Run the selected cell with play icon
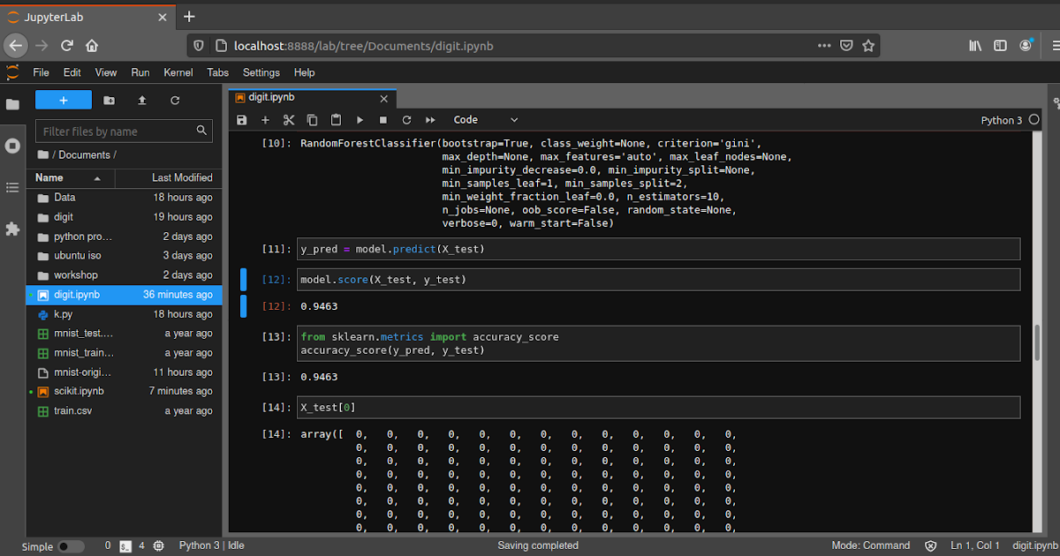Image resolution: width=1060 pixels, height=556 pixels. 360,120
